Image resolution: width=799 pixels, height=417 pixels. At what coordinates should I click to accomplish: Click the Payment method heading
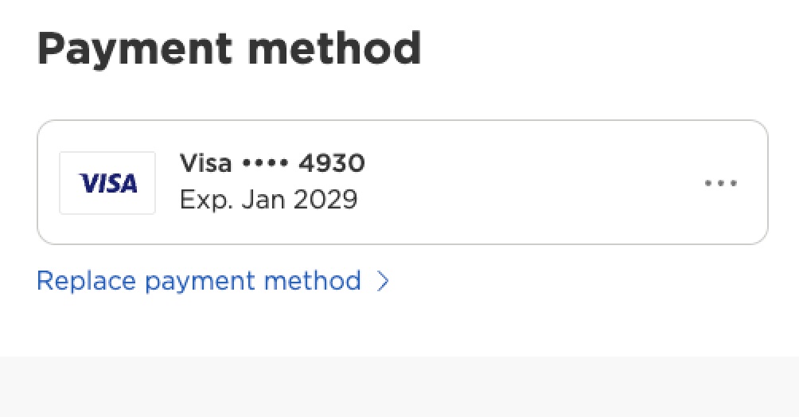(228, 49)
